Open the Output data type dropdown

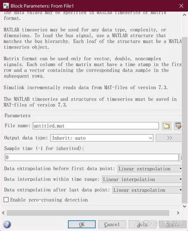(102, 138)
